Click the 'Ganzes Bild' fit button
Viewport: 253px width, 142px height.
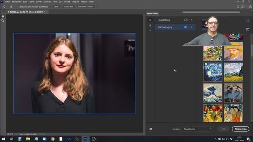68,7
